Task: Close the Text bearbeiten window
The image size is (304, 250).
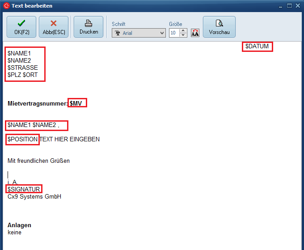Action: (298, 6)
